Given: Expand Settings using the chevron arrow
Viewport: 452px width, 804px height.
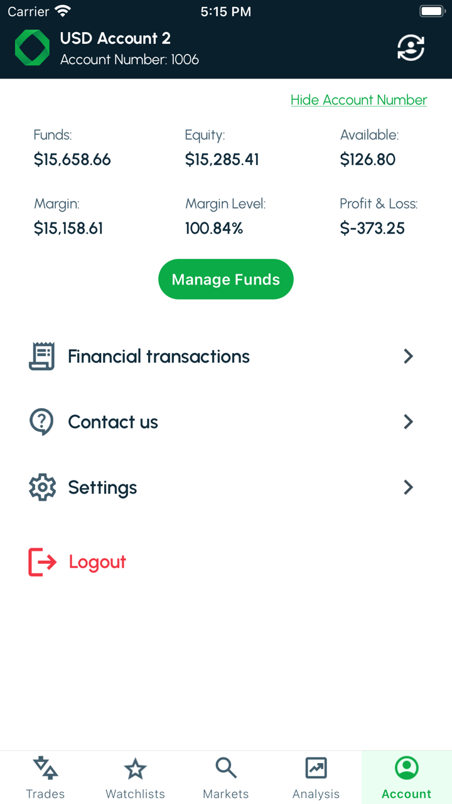Looking at the screenshot, I should click(408, 487).
